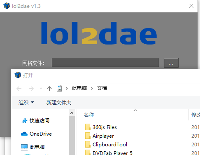
Task: Click the folder icon next to ClipboardTool
Action: [88, 144]
